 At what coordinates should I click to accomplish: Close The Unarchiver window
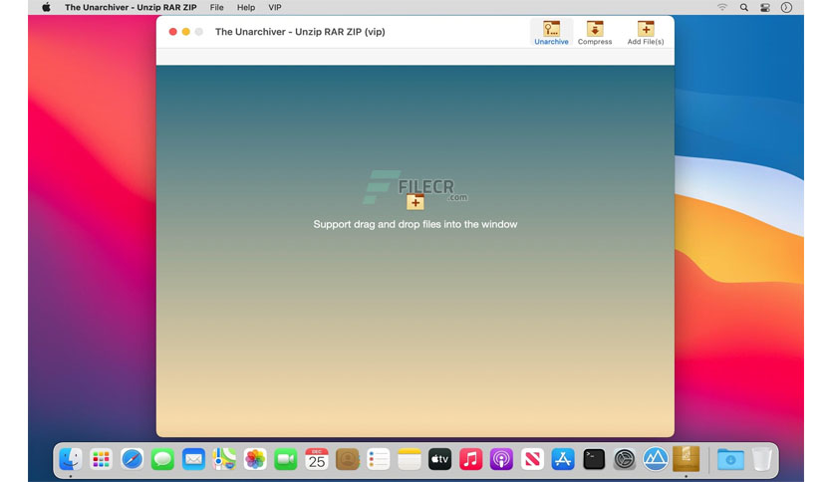pyautogui.click(x=172, y=32)
